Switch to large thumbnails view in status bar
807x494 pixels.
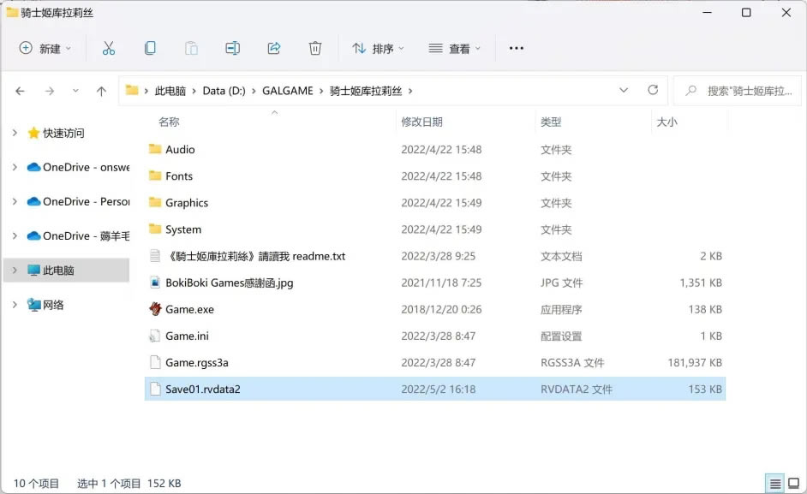pyautogui.click(x=792, y=484)
